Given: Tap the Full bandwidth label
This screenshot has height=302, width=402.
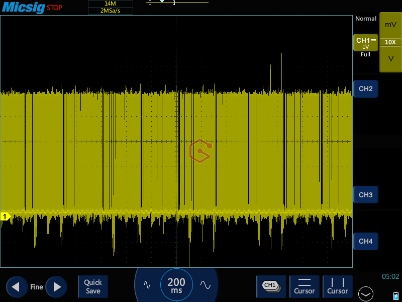Looking at the screenshot, I should tap(365, 54).
